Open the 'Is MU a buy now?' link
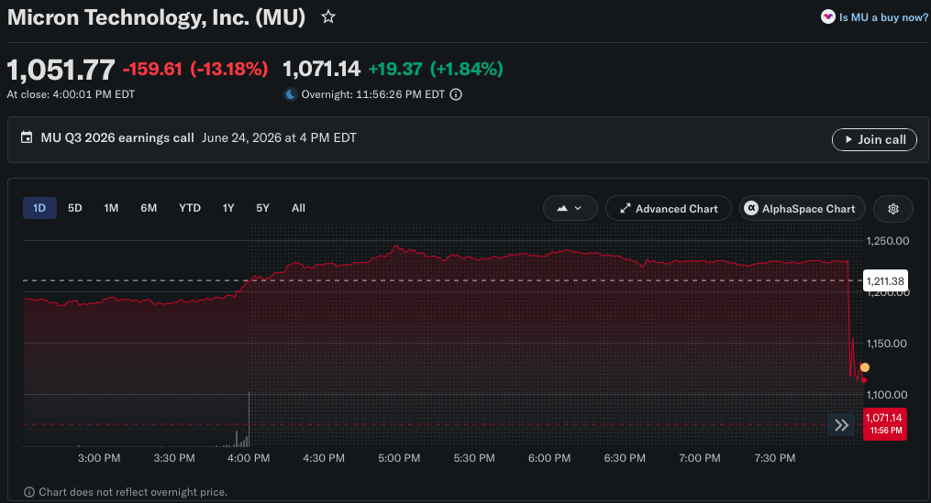 tap(883, 17)
